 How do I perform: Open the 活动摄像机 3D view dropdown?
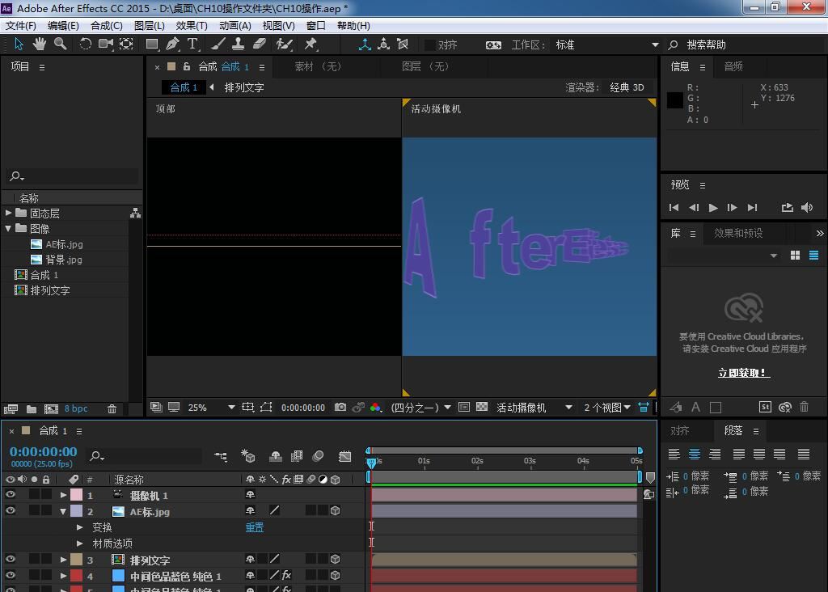tap(534, 407)
